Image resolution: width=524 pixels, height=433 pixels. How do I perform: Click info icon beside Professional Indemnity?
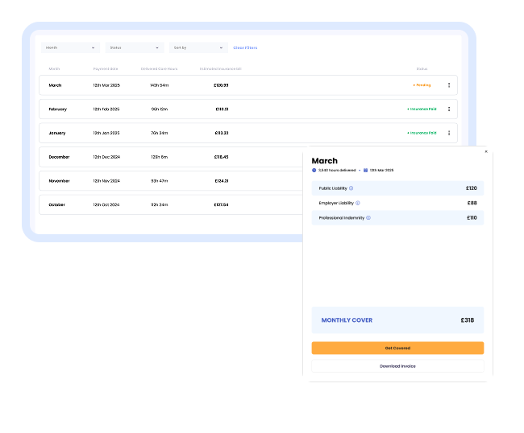click(368, 218)
